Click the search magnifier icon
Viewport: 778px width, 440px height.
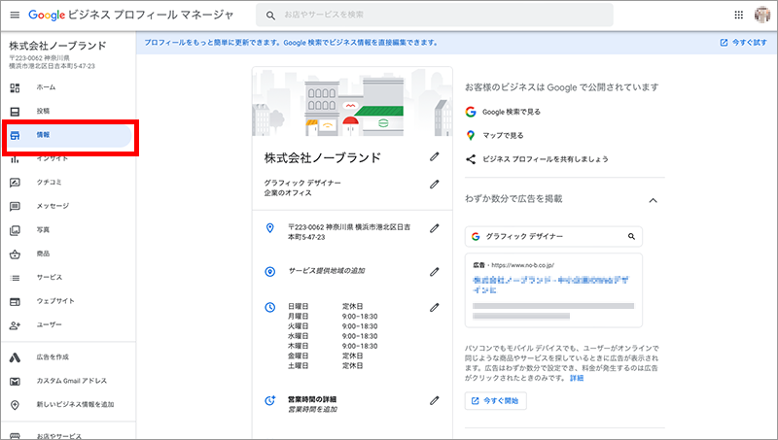click(x=270, y=16)
